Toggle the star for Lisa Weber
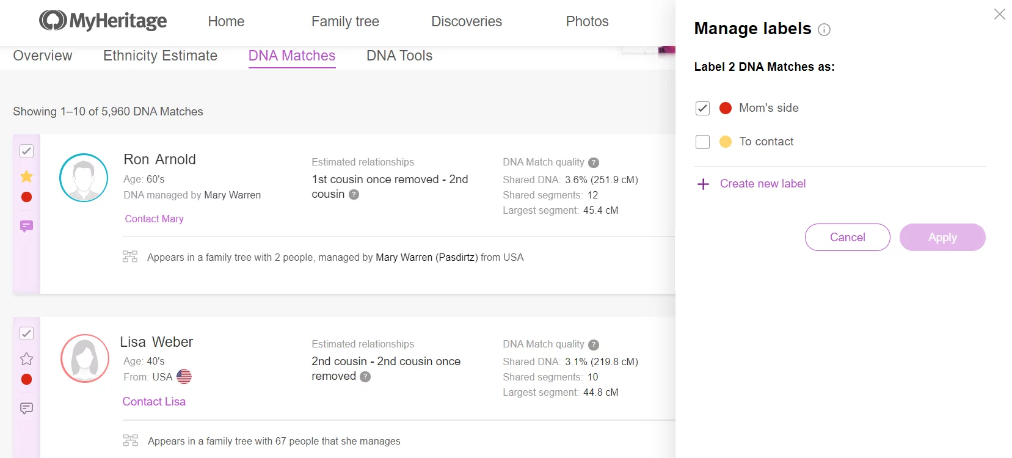Image resolution: width=1012 pixels, height=458 pixels. pyautogui.click(x=26, y=358)
